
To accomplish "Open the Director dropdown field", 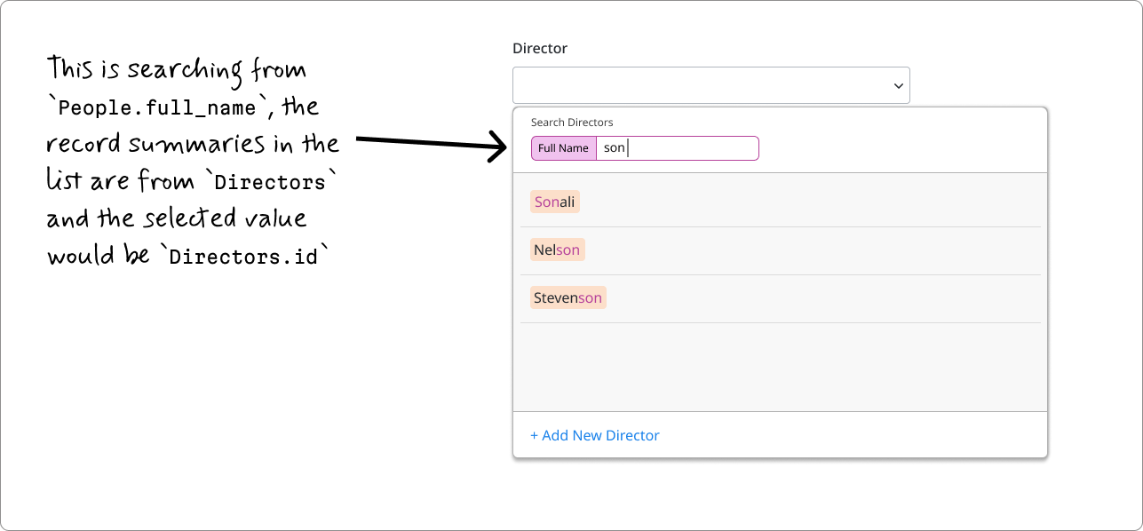I will click(710, 85).
